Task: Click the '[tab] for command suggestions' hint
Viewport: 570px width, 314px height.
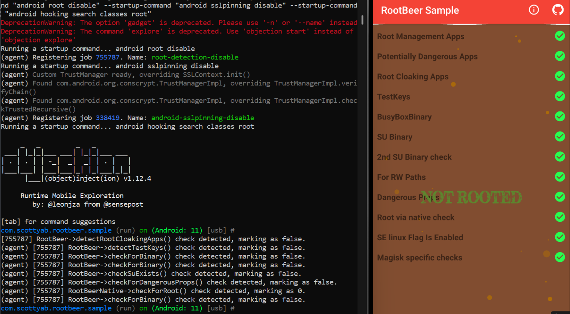Action: [x=58, y=222]
